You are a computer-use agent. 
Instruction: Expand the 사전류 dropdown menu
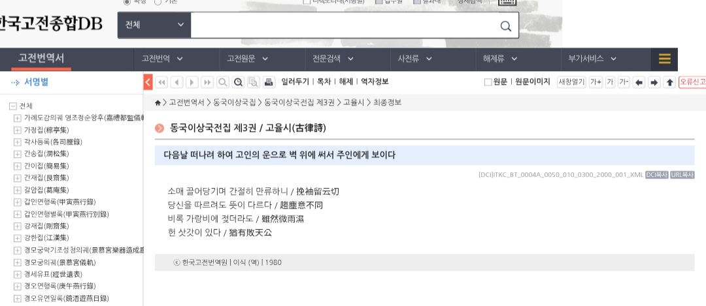(x=414, y=59)
